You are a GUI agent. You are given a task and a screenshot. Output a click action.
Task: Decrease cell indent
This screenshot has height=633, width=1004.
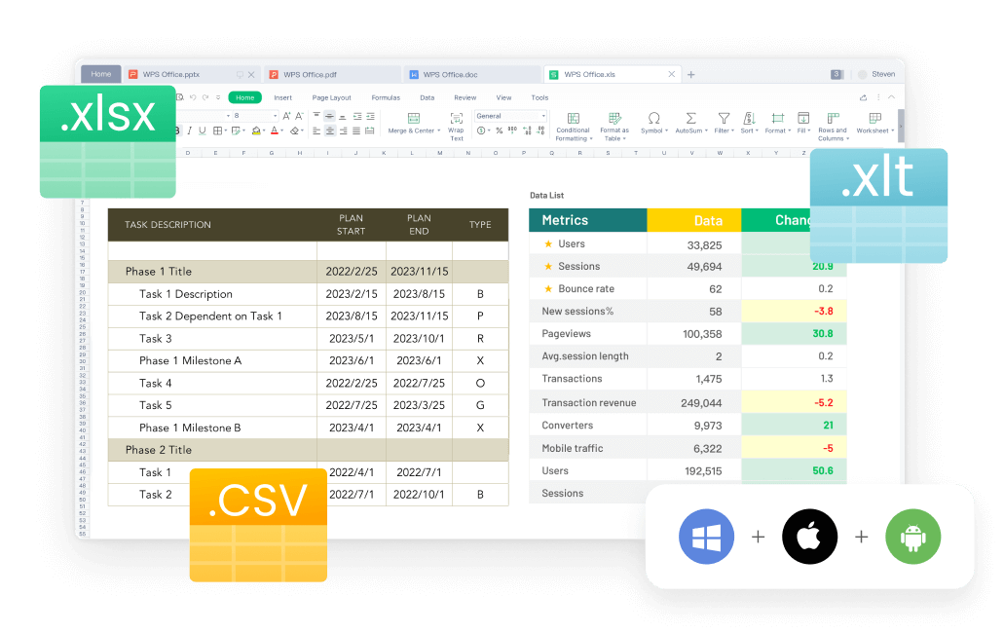(x=357, y=116)
